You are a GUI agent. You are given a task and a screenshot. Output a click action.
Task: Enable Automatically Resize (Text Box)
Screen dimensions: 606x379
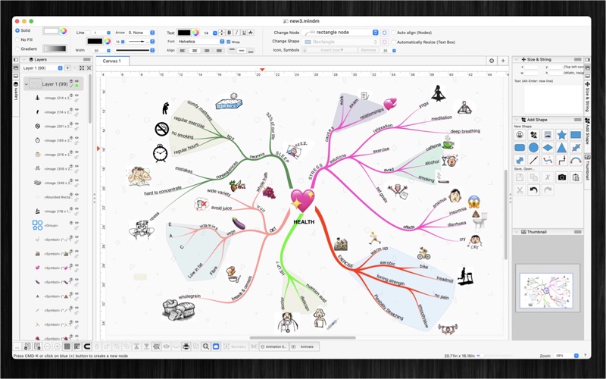click(394, 42)
